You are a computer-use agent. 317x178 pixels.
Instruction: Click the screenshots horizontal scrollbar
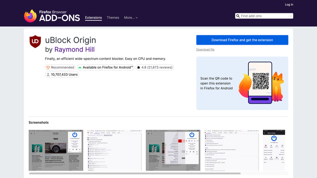tap(135, 174)
